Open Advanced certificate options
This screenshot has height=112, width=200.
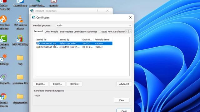tap(124, 84)
